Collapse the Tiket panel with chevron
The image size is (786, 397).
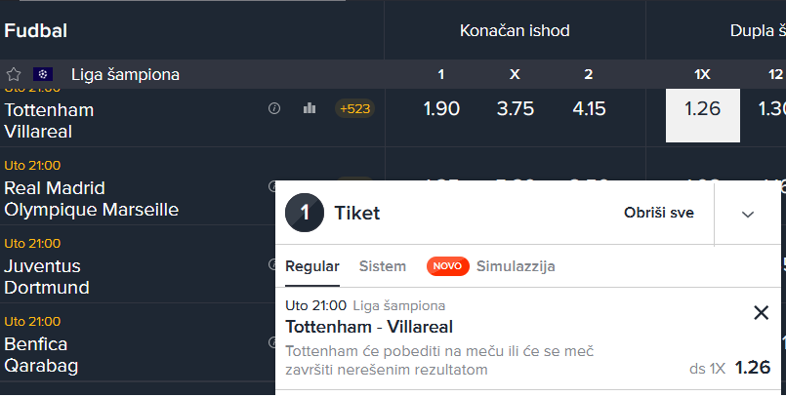(x=747, y=215)
